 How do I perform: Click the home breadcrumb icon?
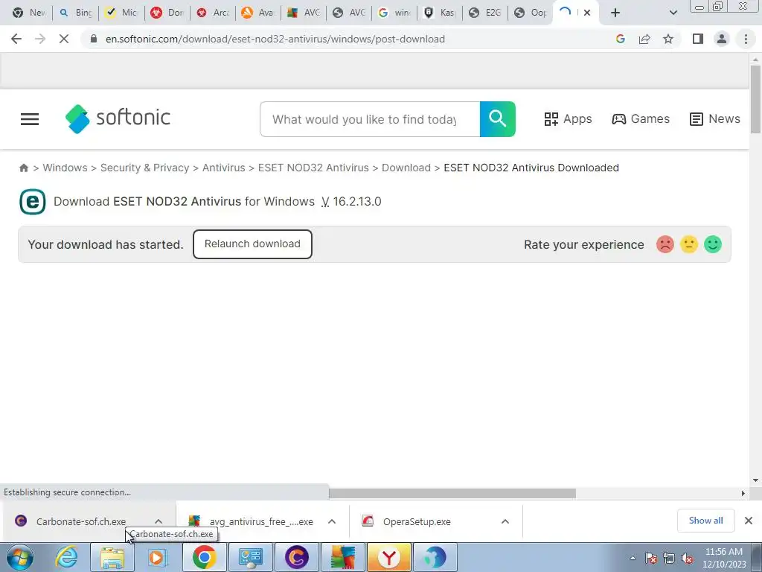23,168
